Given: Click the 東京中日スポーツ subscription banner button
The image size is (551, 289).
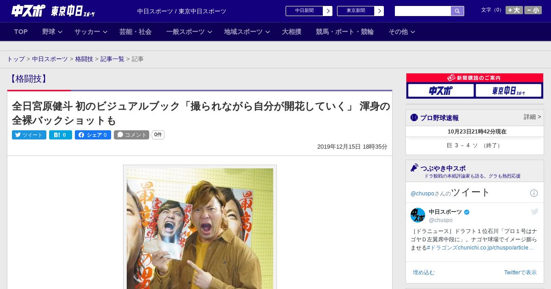Looking at the screenshot, I should [x=509, y=90].
